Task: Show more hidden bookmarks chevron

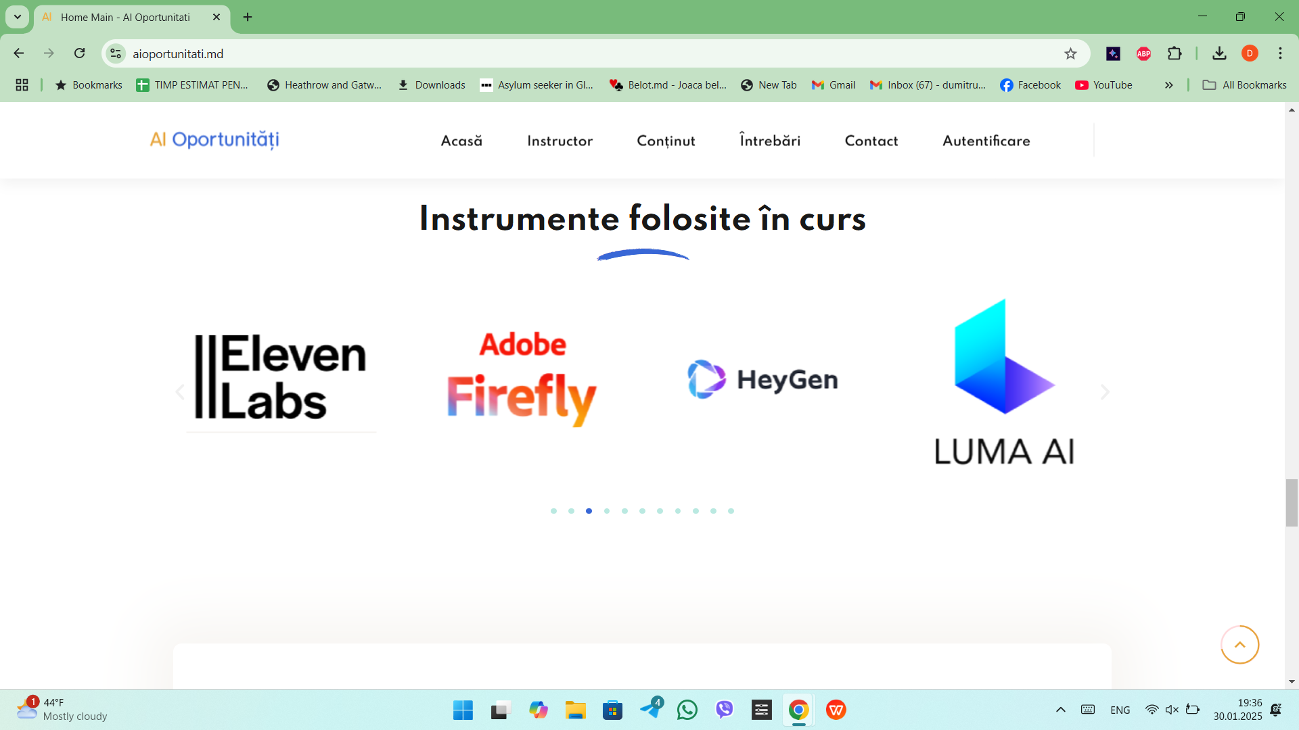Action: [x=1168, y=85]
